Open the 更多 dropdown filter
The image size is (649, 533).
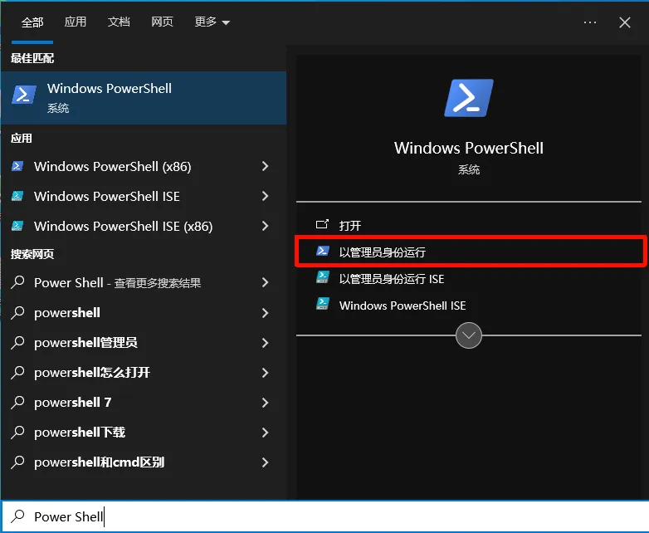point(212,22)
